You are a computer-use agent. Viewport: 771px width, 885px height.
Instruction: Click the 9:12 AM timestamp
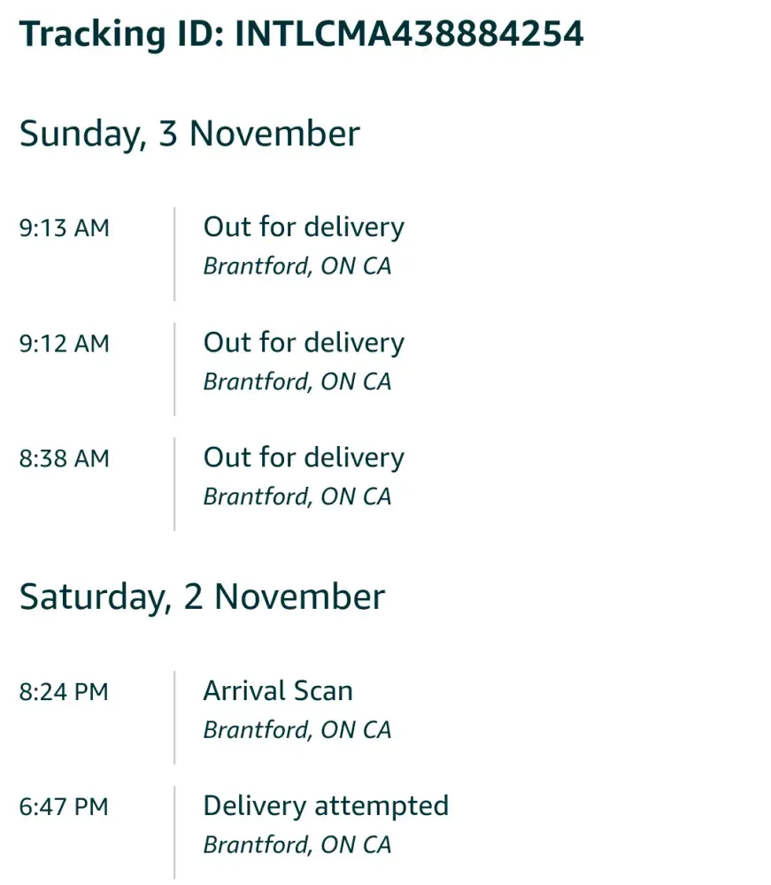click(x=65, y=343)
